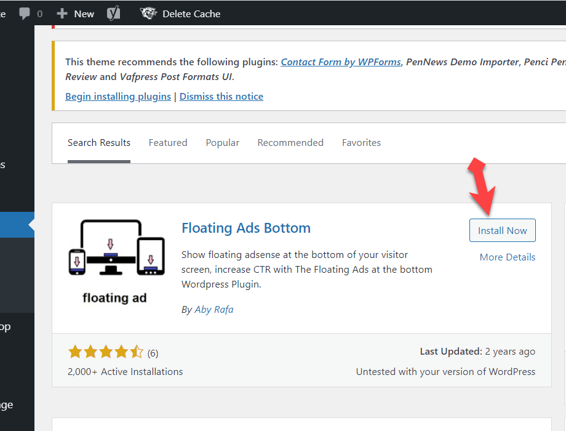
Task: Click the Delete Cache cheetah icon
Action: tap(148, 14)
